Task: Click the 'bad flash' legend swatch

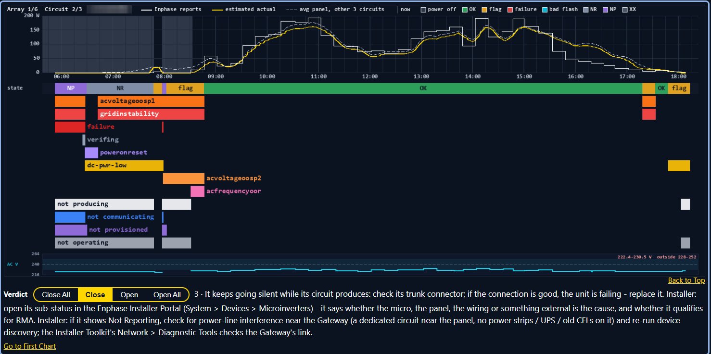Action: click(545, 9)
